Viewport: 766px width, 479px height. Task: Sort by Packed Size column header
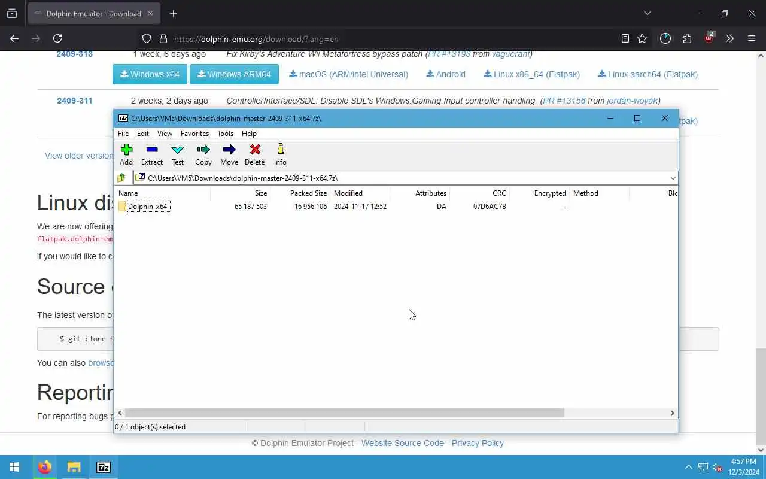click(x=300, y=193)
